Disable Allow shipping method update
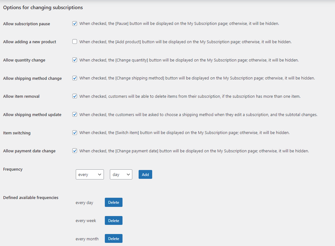This screenshot has height=246, width=335. coord(75,114)
